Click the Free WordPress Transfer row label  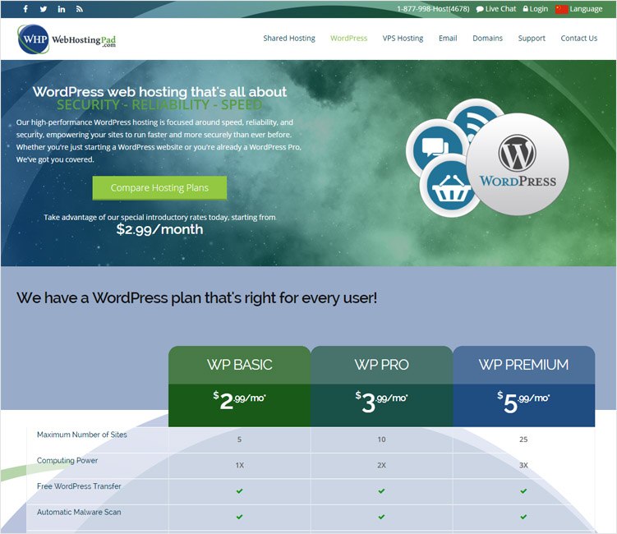(79, 486)
